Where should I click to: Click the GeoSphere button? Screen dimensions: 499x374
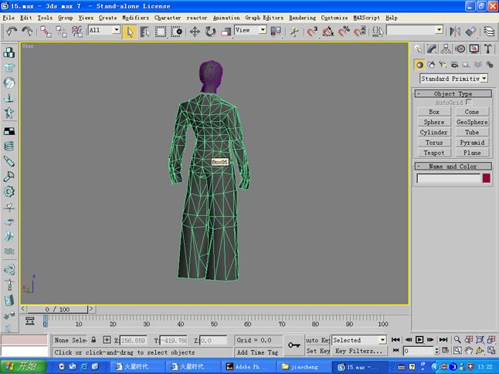coord(472,122)
